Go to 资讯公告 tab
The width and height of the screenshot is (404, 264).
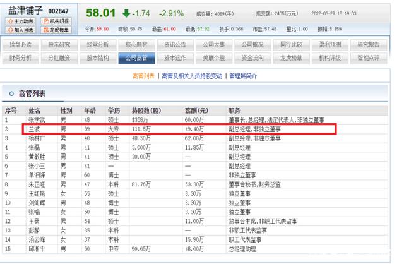pyautogui.click(x=175, y=45)
